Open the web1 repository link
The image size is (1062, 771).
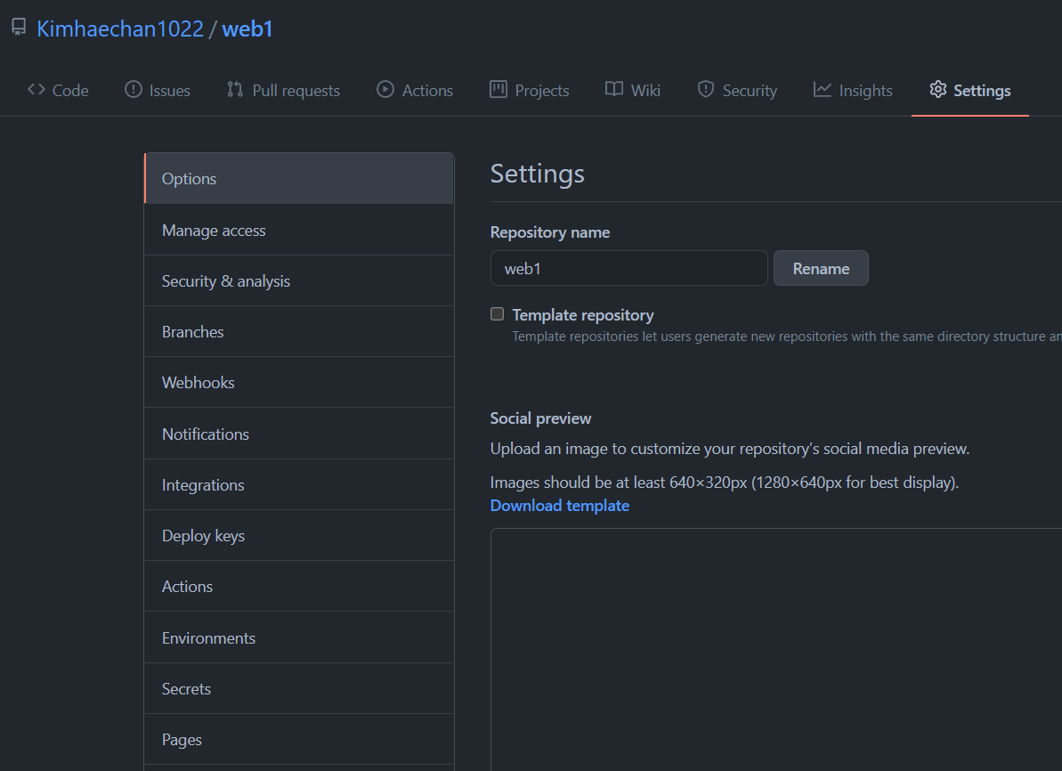[x=247, y=28]
